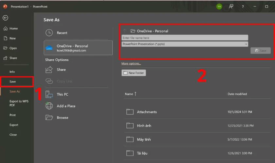Select New in the sidebar

[13, 38]
